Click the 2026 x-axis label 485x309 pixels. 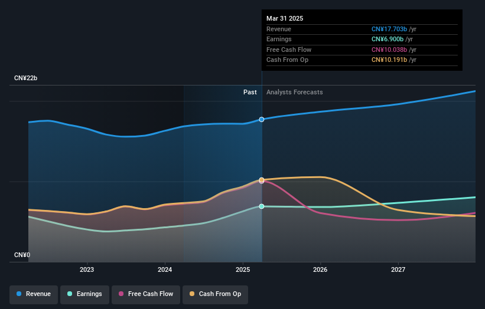click(320, 269)
